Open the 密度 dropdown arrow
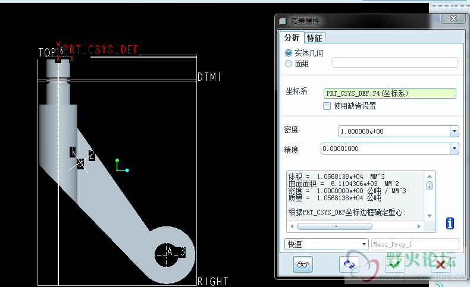Image resolution: width=470 pixels, height=287 pixels. click(x=455, y=131)
